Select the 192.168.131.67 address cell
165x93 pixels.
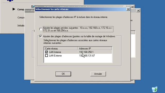click(x=87, y=56)
